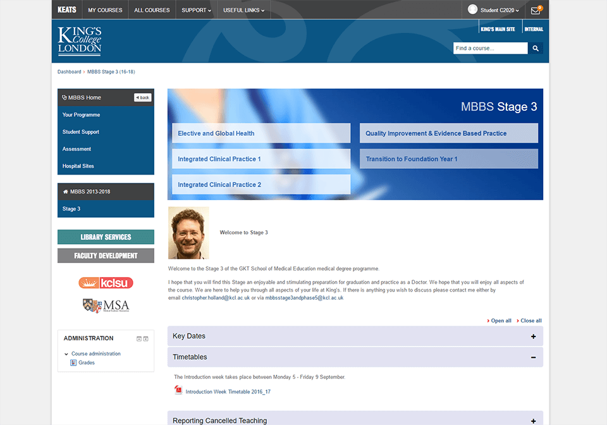Open Library Services banner
Viewport: 607px width, 425px height.
point(106,237)
